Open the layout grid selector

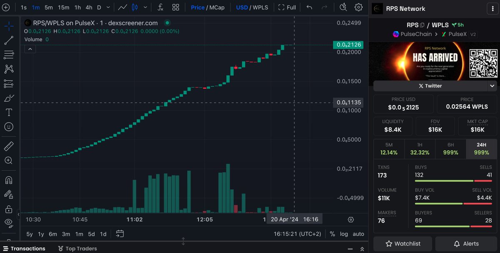pyautogui.click(x=176, y=7)
